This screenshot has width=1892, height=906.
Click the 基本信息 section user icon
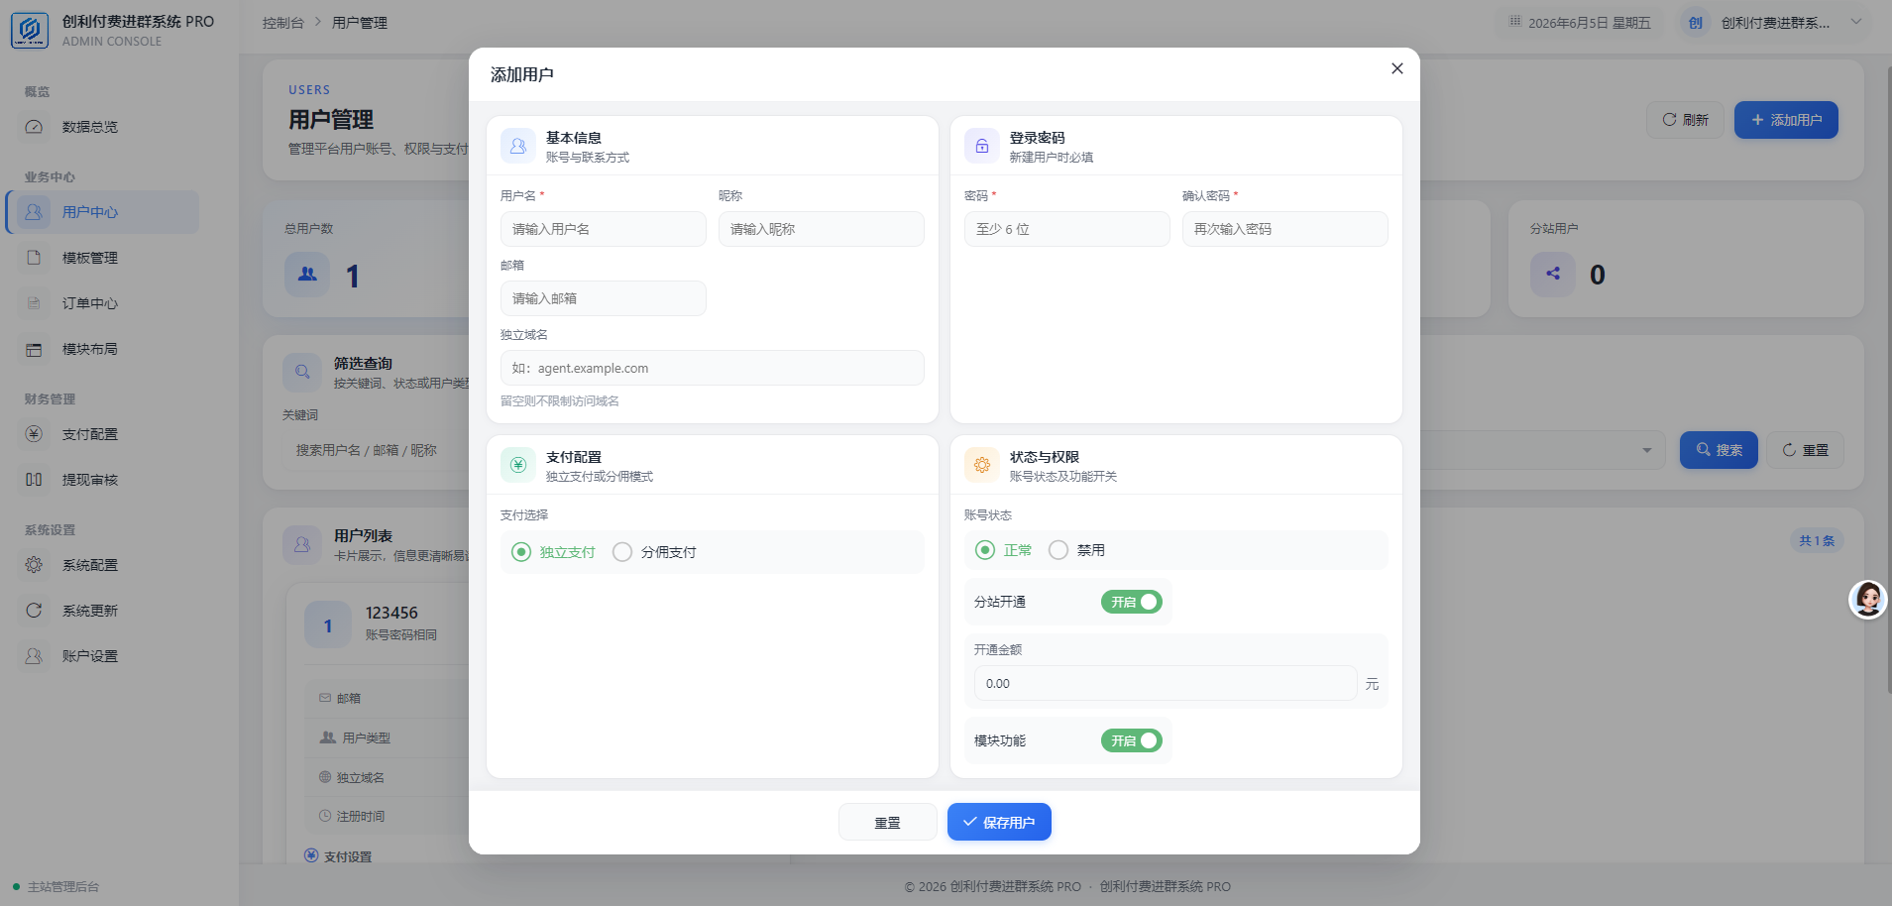click(x=518, y=146)
